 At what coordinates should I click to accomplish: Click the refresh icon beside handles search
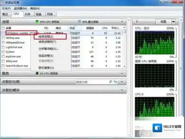coord(115,82)
